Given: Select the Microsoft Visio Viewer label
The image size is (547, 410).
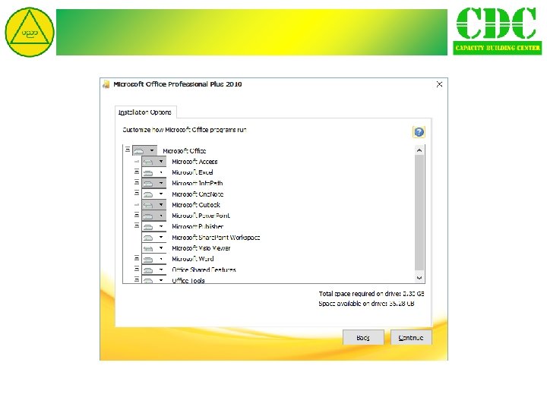Looking at the screenshot, I should click(201, 248).
